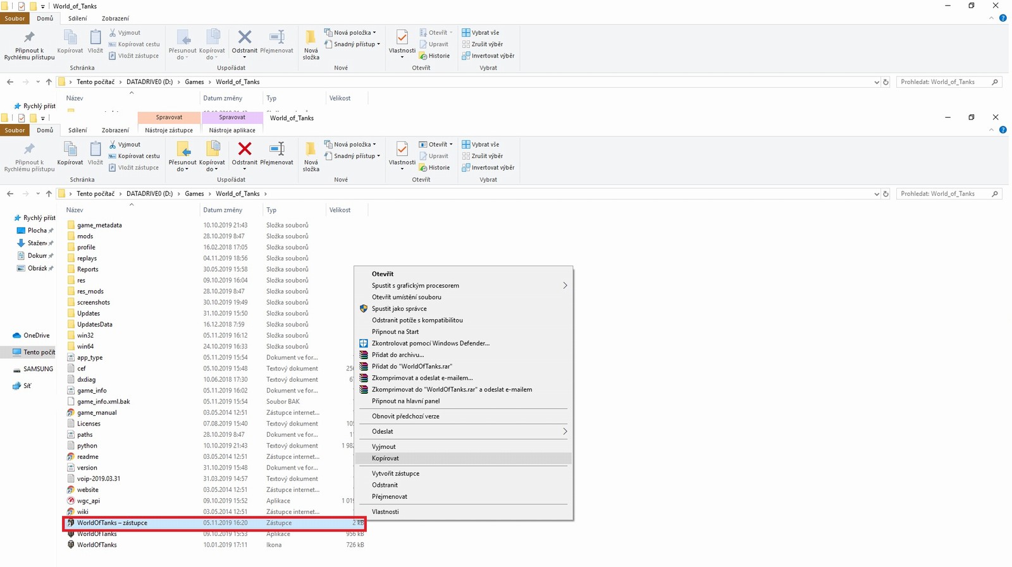Open the Stažené downloads shortcut in the sidebar

pyautogui.click(x=36, y=243)
